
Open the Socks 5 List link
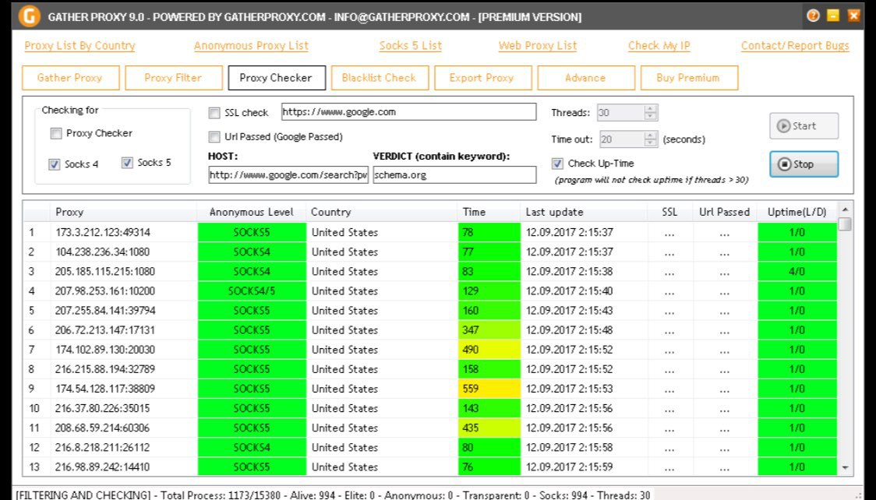point(410,46)
